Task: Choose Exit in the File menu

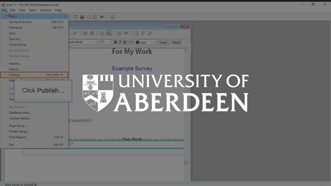Action: pyautogui.click(x=34, y=145)
